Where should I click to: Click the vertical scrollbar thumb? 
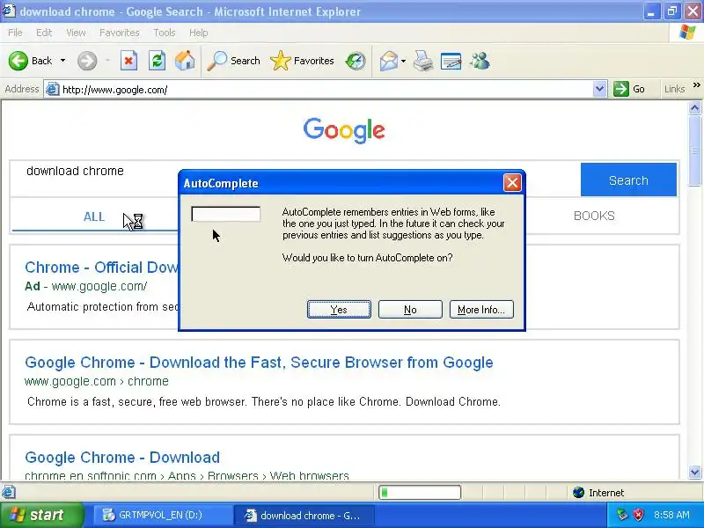[694, 150]
